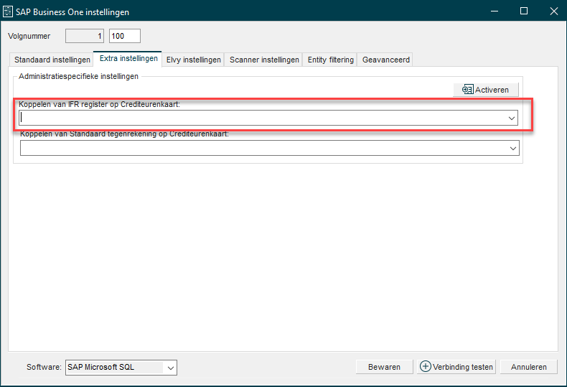Click the greyed Volgnummer field showing 1

click(85, 36)
